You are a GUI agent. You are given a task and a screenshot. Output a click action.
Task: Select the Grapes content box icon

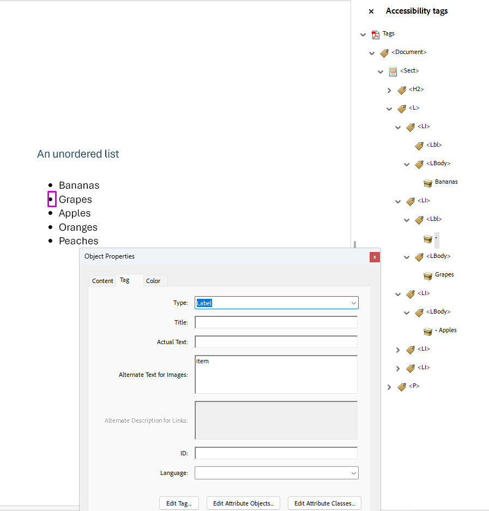tap(427, 274)
